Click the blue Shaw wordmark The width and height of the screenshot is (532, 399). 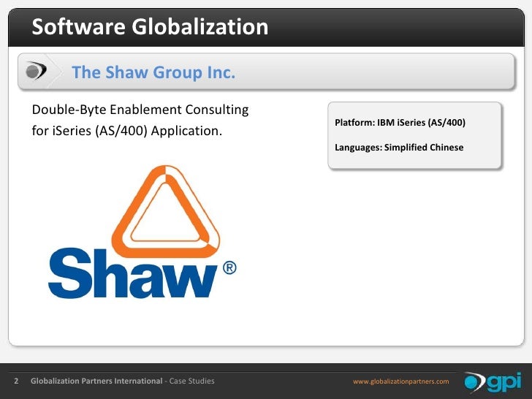(x=133, y=273)
